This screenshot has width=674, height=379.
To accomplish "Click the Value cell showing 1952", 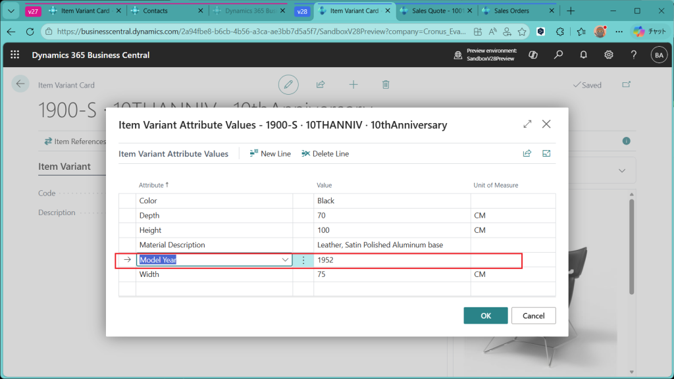I will (x=392, y=260).
